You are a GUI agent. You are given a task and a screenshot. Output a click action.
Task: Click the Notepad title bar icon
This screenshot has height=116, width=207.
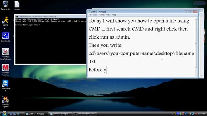tap(89, 12)
